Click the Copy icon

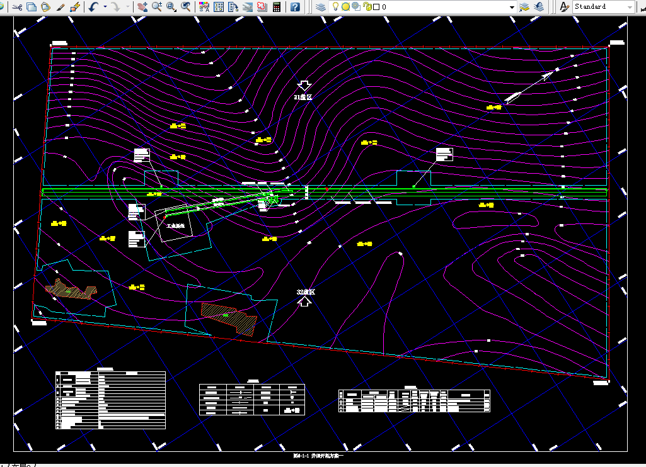(32, 7)
